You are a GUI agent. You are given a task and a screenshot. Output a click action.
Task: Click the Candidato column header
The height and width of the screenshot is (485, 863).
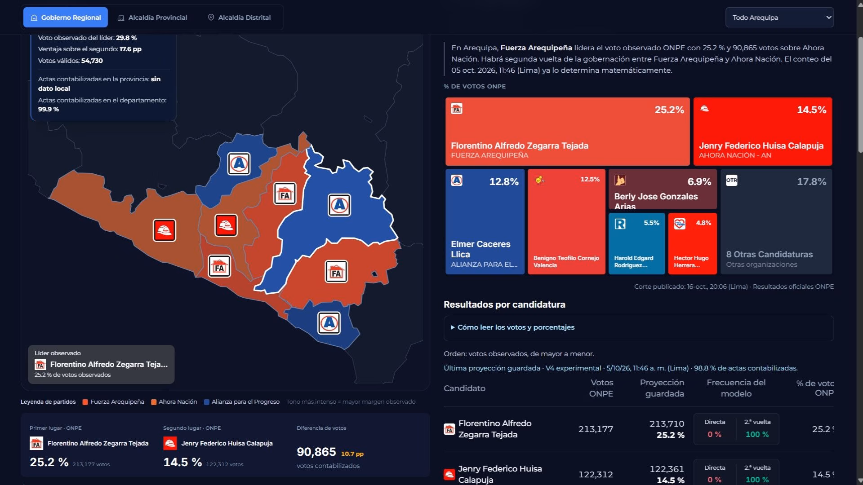464,388
